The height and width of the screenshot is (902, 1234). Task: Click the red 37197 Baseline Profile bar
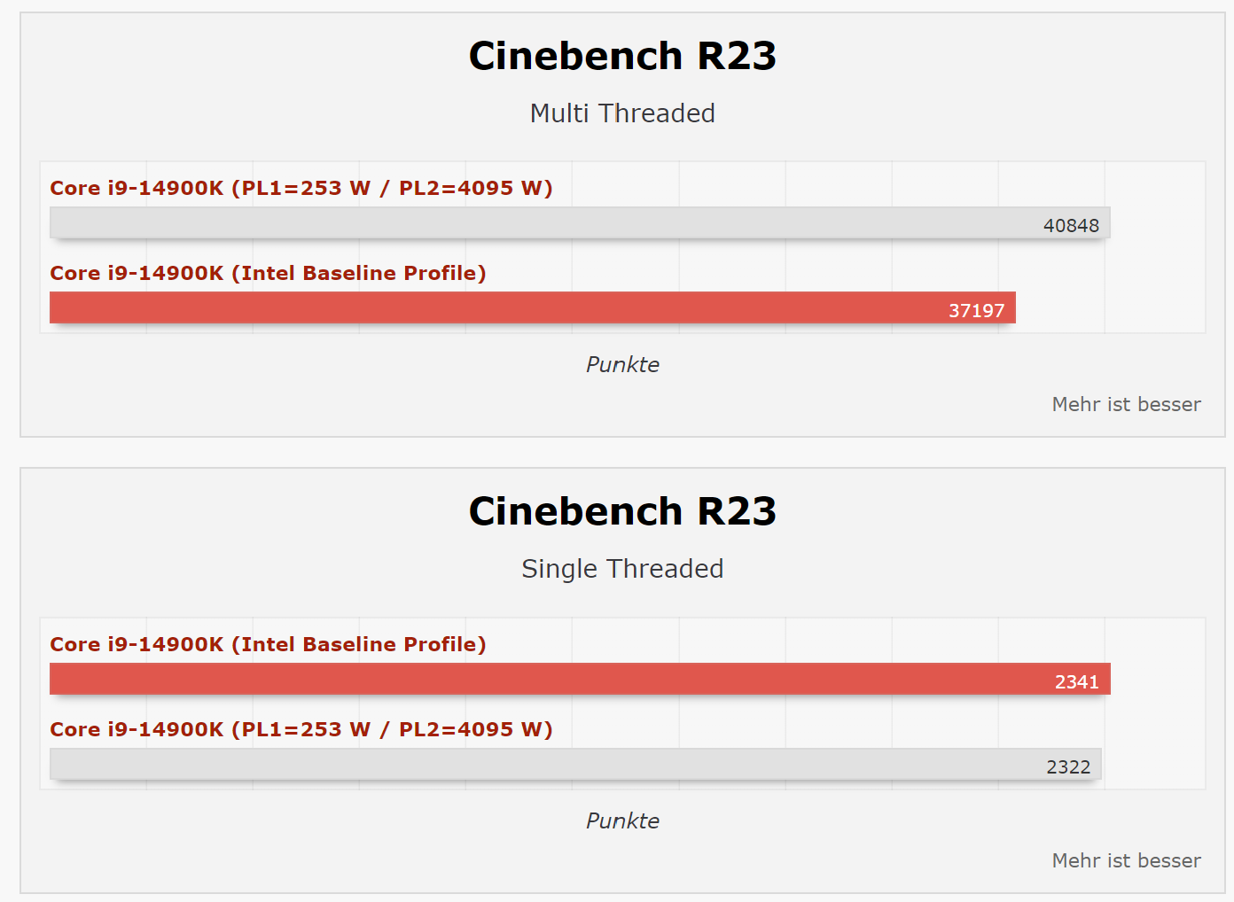click(x=533, y=307)
